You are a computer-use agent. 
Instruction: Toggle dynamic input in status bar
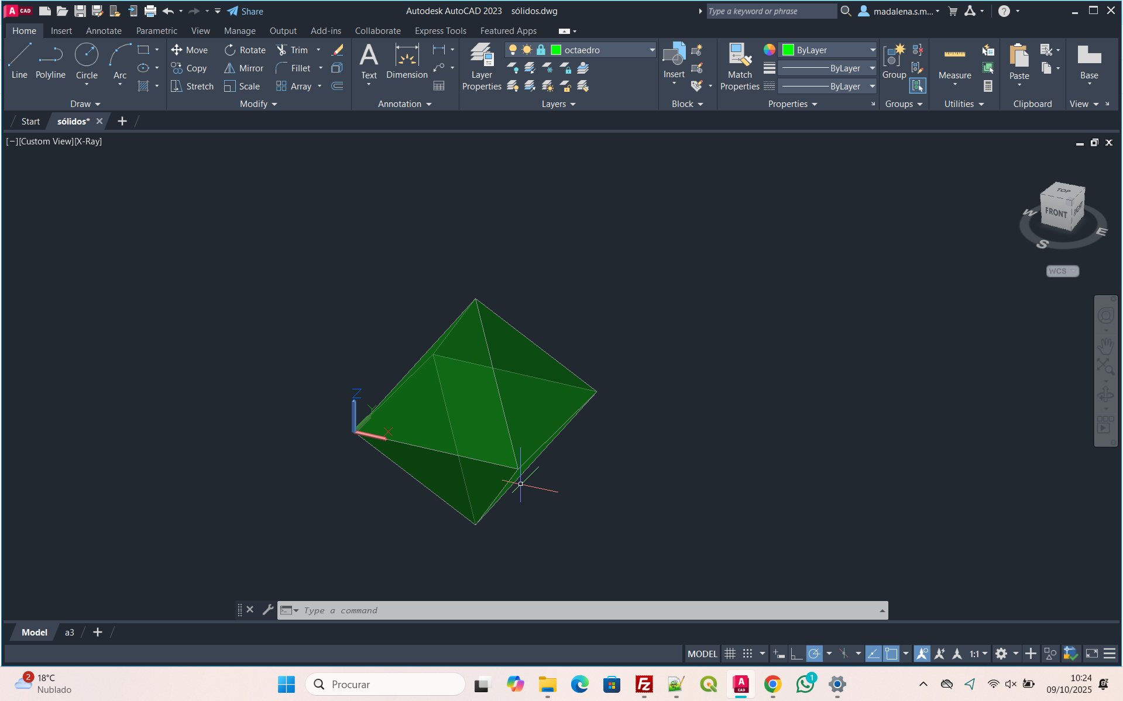779,654
